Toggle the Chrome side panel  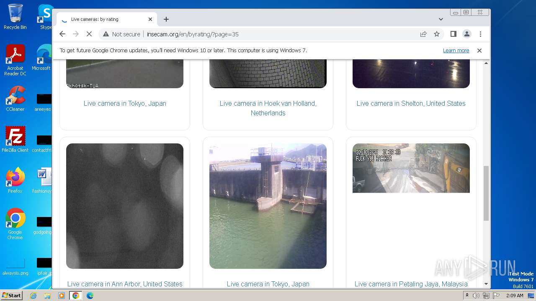point(453,34)
